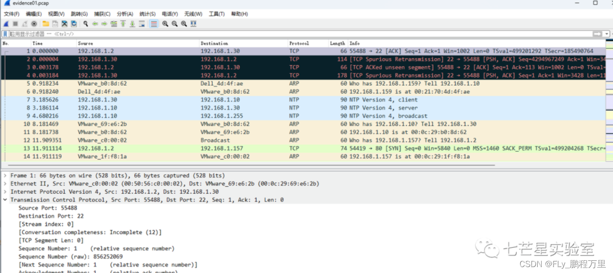Go to previous packet green left arrow
The image size is (613, 273).
click(95, 24)
